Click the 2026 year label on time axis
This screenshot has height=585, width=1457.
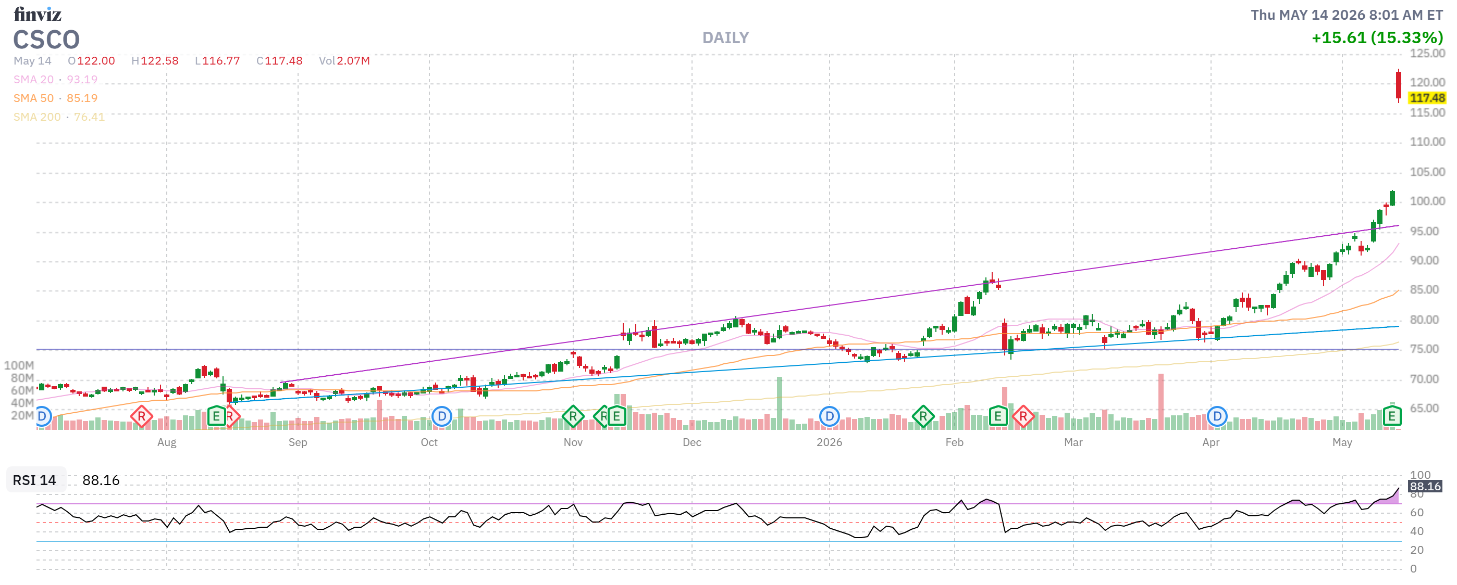829,442
